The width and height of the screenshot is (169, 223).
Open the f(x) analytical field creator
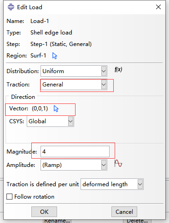pyautogui.click(x=118, y=70)
